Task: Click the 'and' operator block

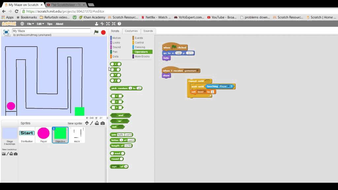Action: (x=120, y=115)
